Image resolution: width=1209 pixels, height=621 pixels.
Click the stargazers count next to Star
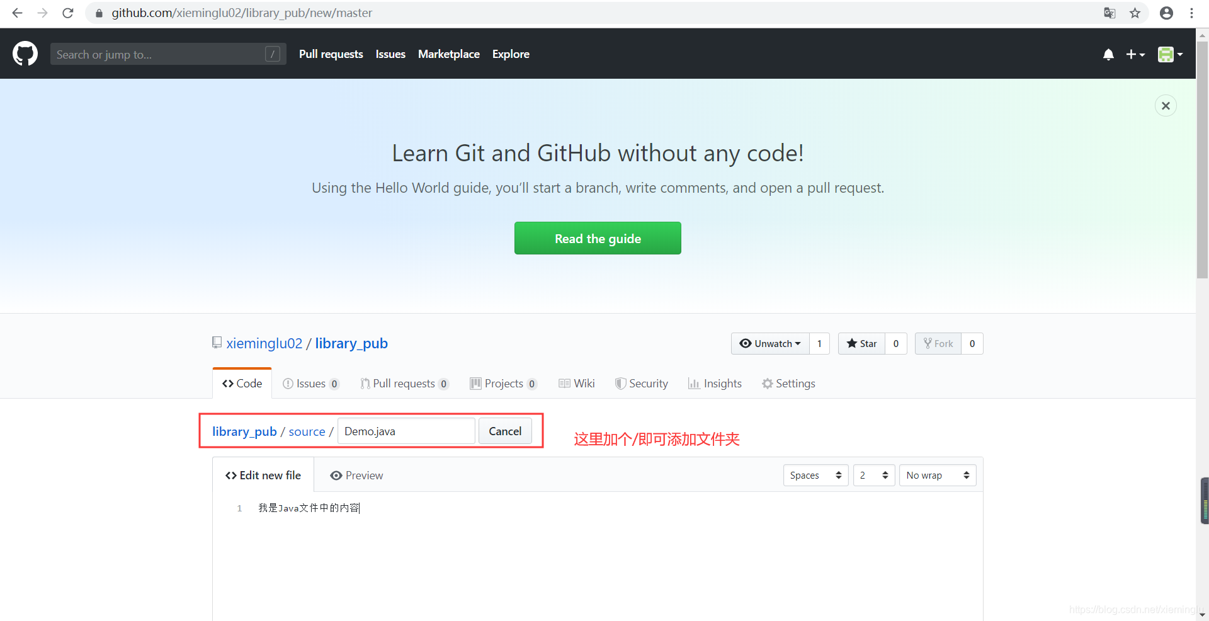pyautogui.click(x=896, y=343)
